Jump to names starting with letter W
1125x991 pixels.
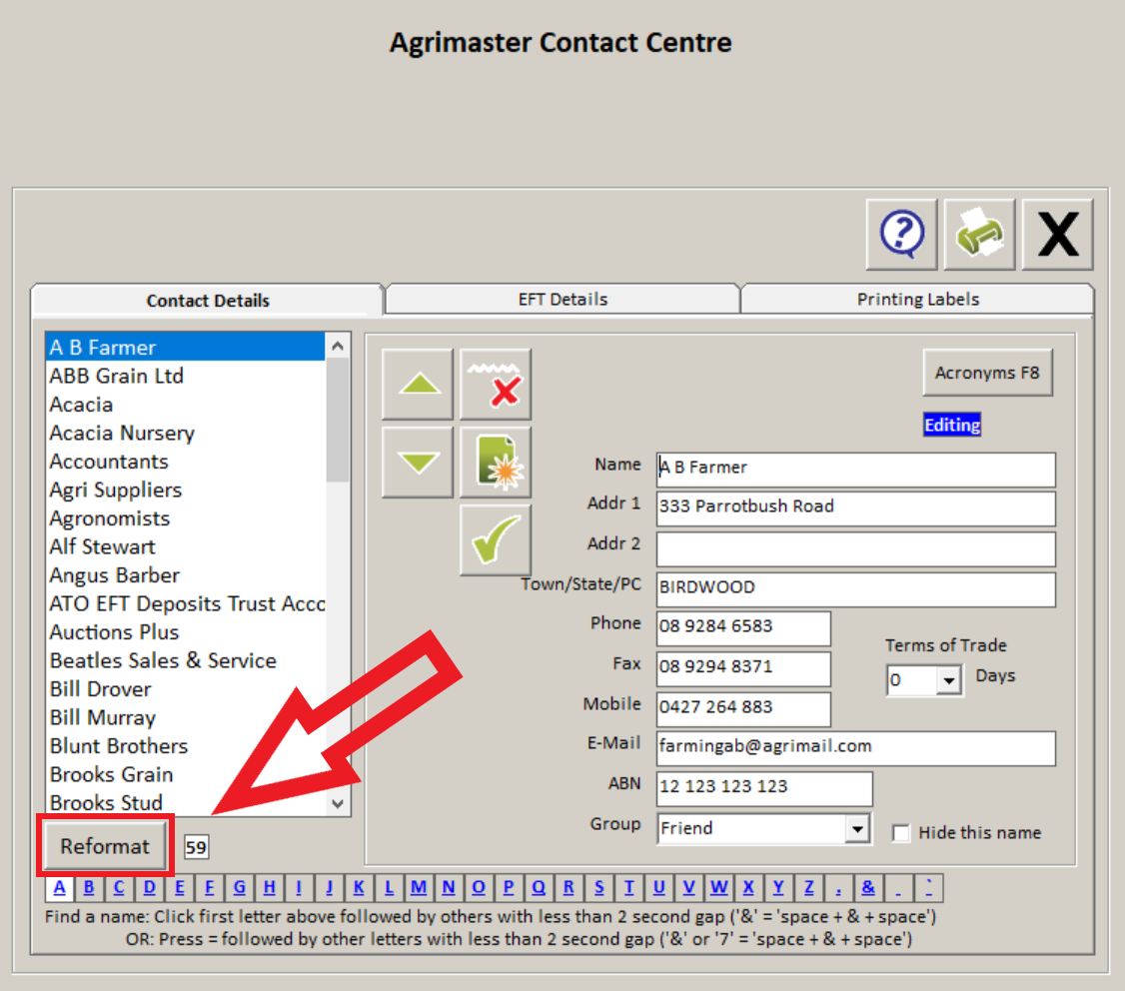pyautogui.click(x=719, y=888)
